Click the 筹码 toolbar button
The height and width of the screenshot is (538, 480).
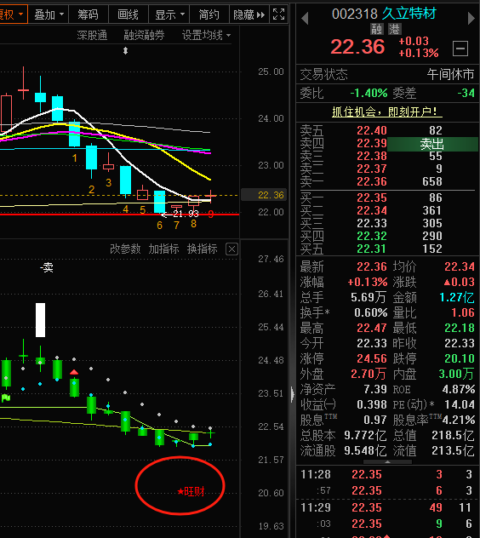coord(89,14)
